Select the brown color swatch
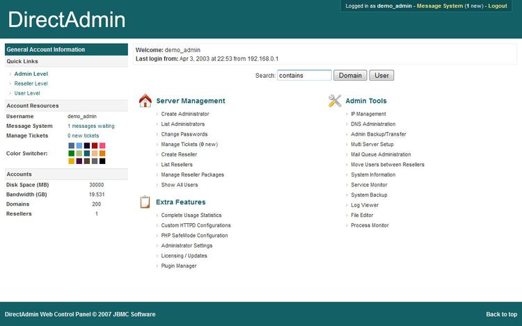Viewport: 522px width, 326px height. tap(87, 161)
